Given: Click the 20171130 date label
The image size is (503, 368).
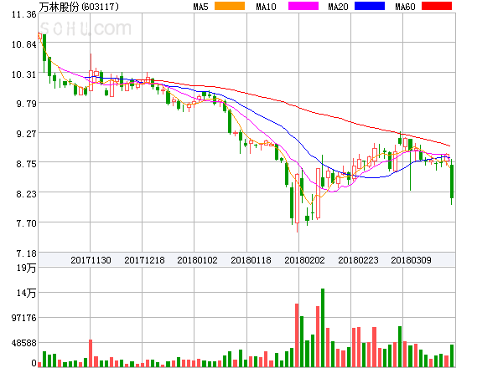Looking at the screenshot, I should 91,260.
